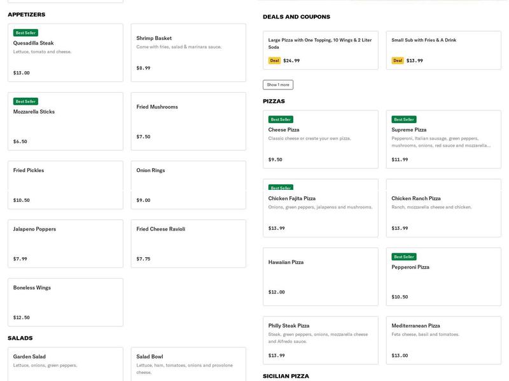The height and width of the screenshot is (381, 509).
Task: Open the Pepperoni Pizza card
Action: [x=443, y=277]
